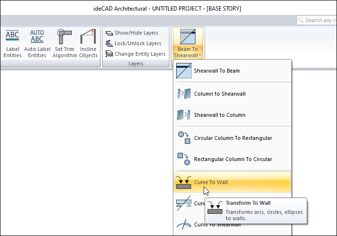Click the Incline Objects icon

pos(88,37)
